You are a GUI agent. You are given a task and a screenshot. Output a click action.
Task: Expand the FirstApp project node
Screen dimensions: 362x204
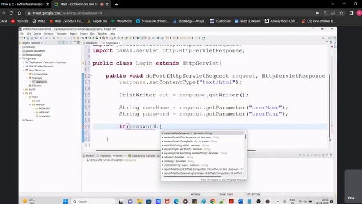[20, 47]
